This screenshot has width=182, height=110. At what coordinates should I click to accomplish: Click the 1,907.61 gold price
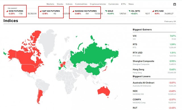pyautogui.click(x=123, y=13)
